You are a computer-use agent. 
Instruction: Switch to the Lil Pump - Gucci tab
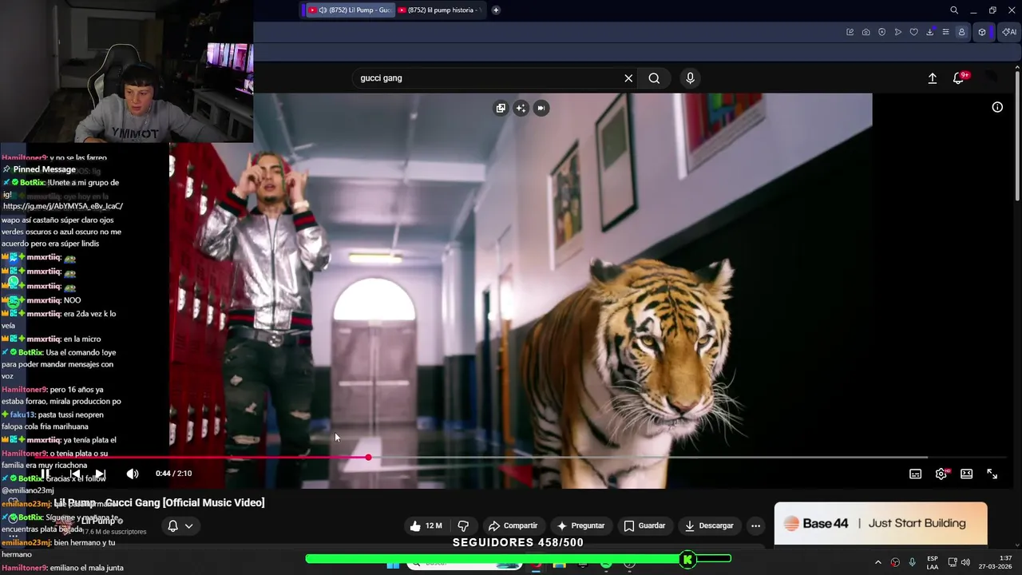(x=349, y=10)
